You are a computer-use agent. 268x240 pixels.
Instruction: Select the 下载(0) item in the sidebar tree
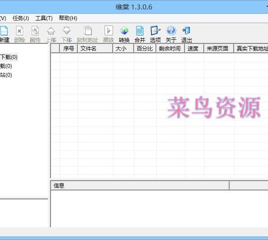coord(9,57)
